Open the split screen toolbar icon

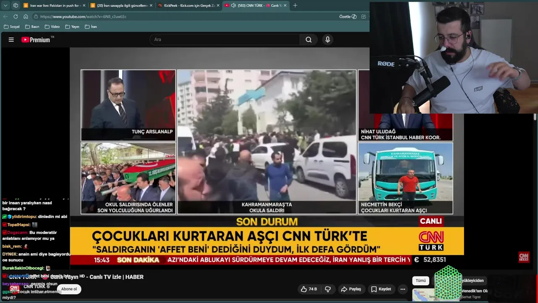tap(363, 16)
